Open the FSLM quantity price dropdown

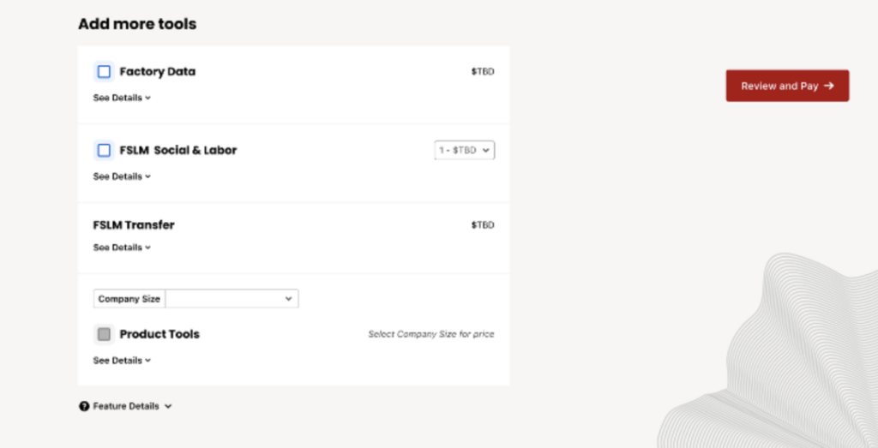coord(465,151)
